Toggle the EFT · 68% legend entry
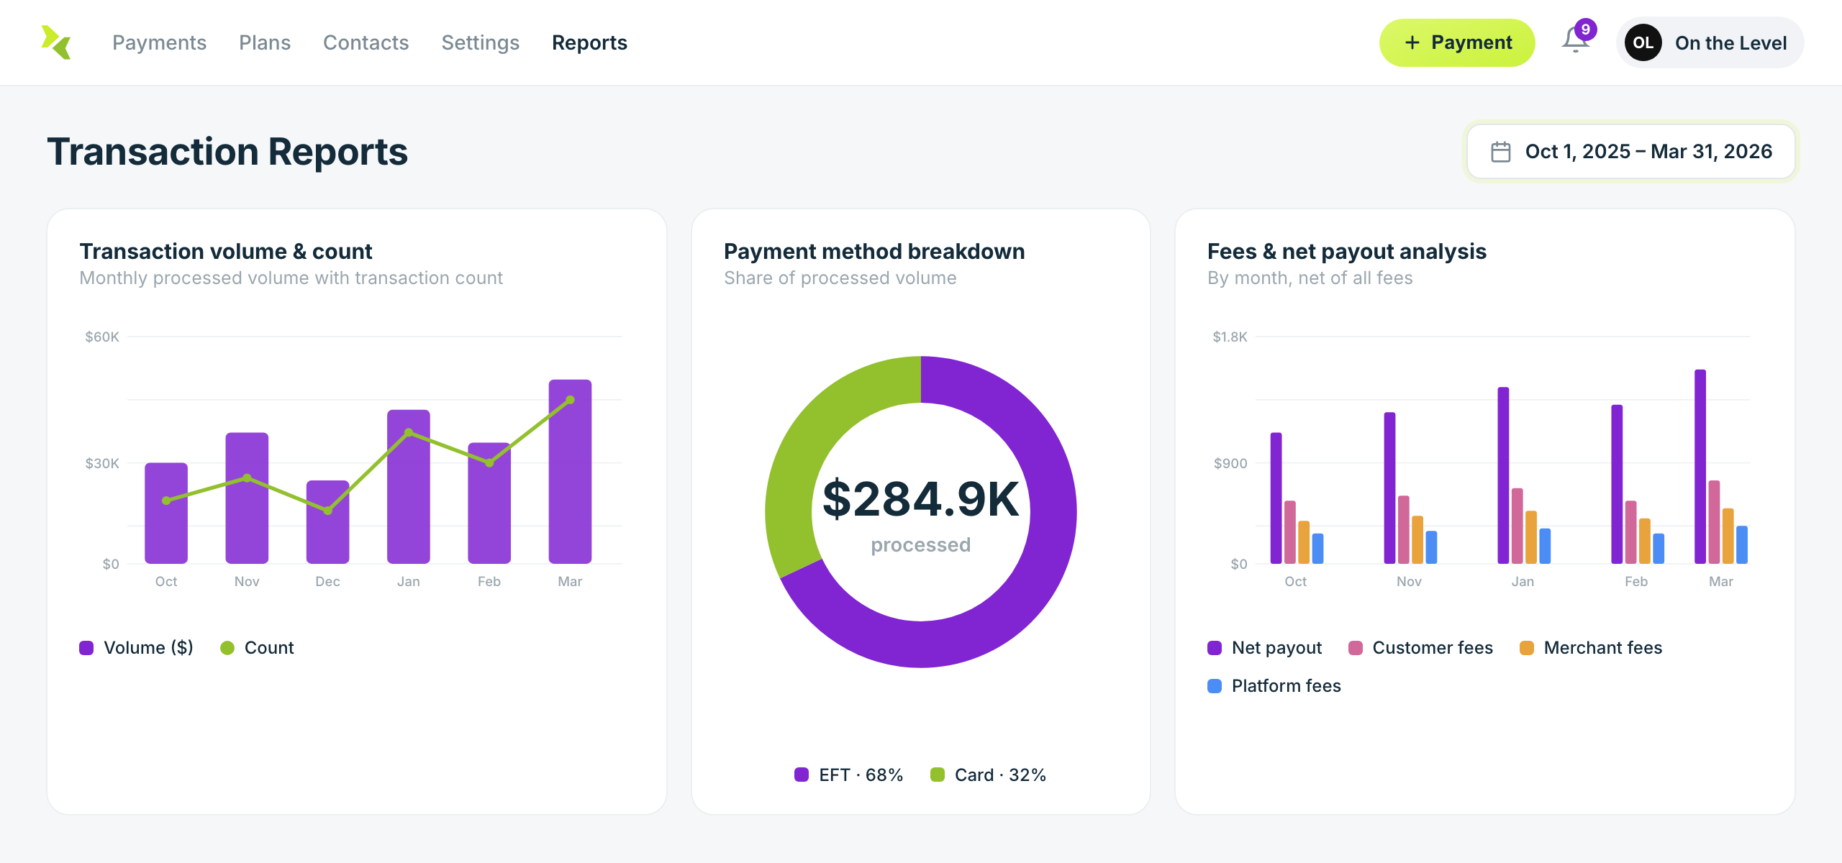Screen dimensions: 1842x863 (x=848, y=775)
